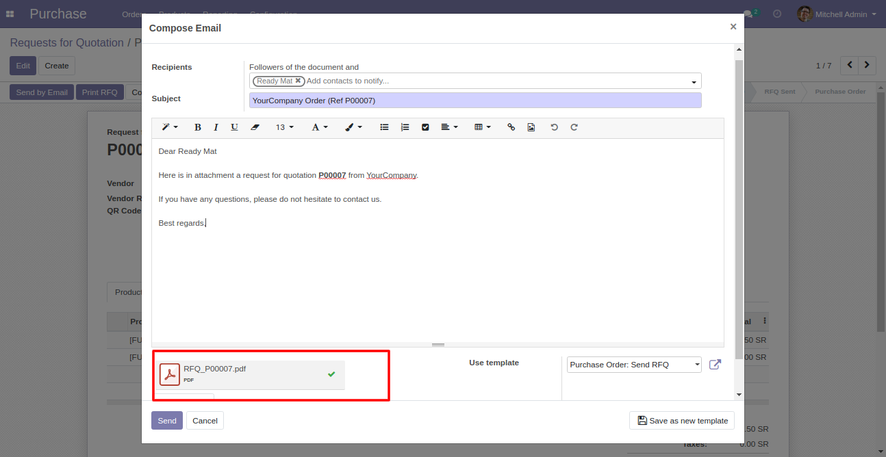Toggle italic text formatting
This screenshot has height=457, width=886.
pos(216,127)
